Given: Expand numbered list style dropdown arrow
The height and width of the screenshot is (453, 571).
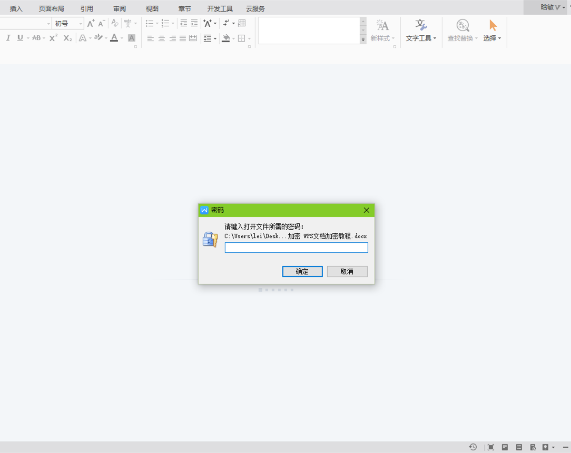Looking at the screenshot, I should 173,24.
